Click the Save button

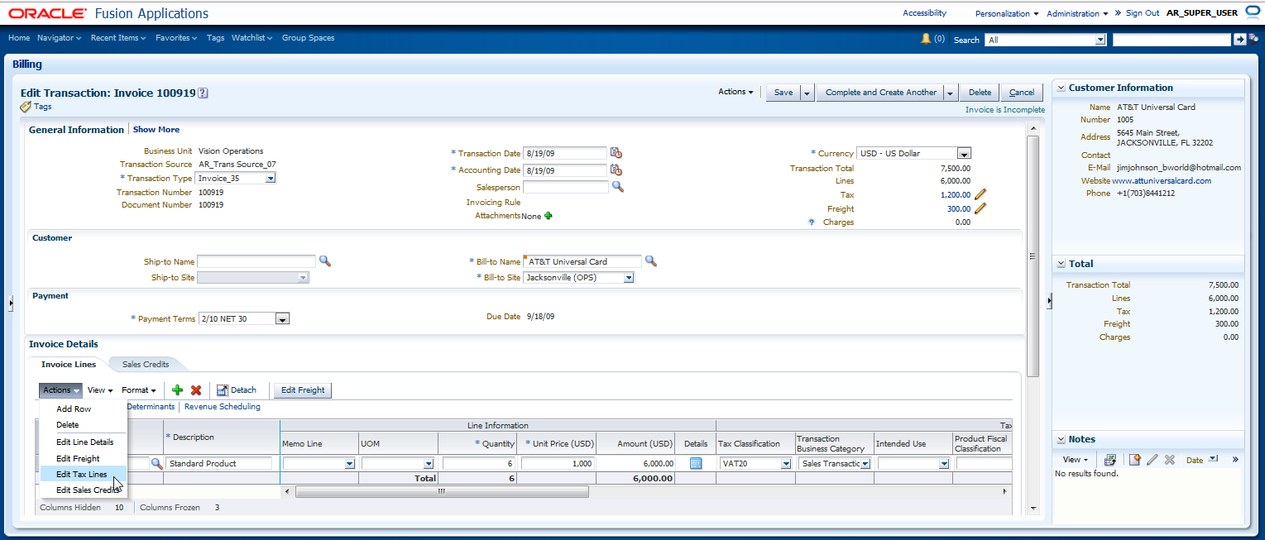tap(783, 93)
